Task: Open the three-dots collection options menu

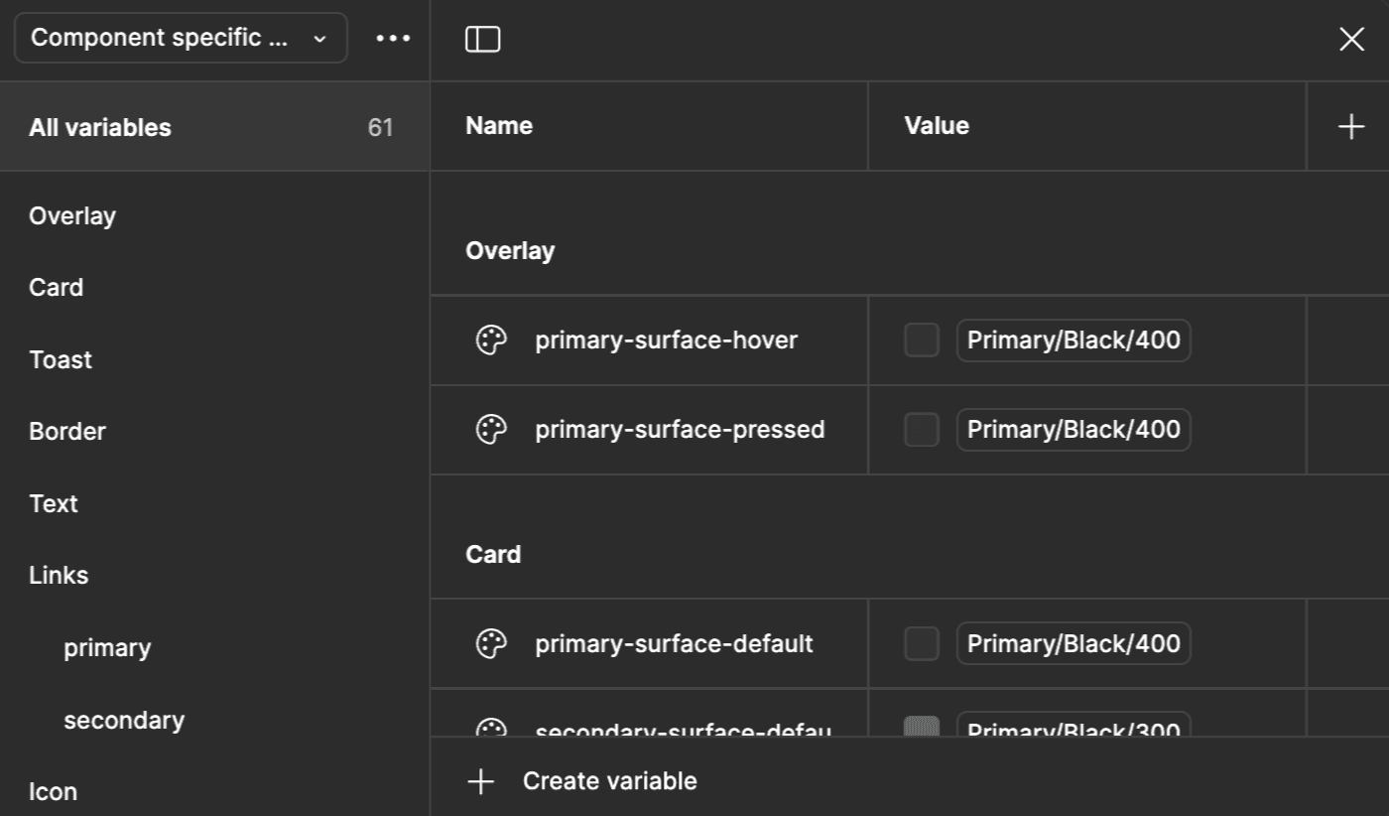Action: [394, 38]
